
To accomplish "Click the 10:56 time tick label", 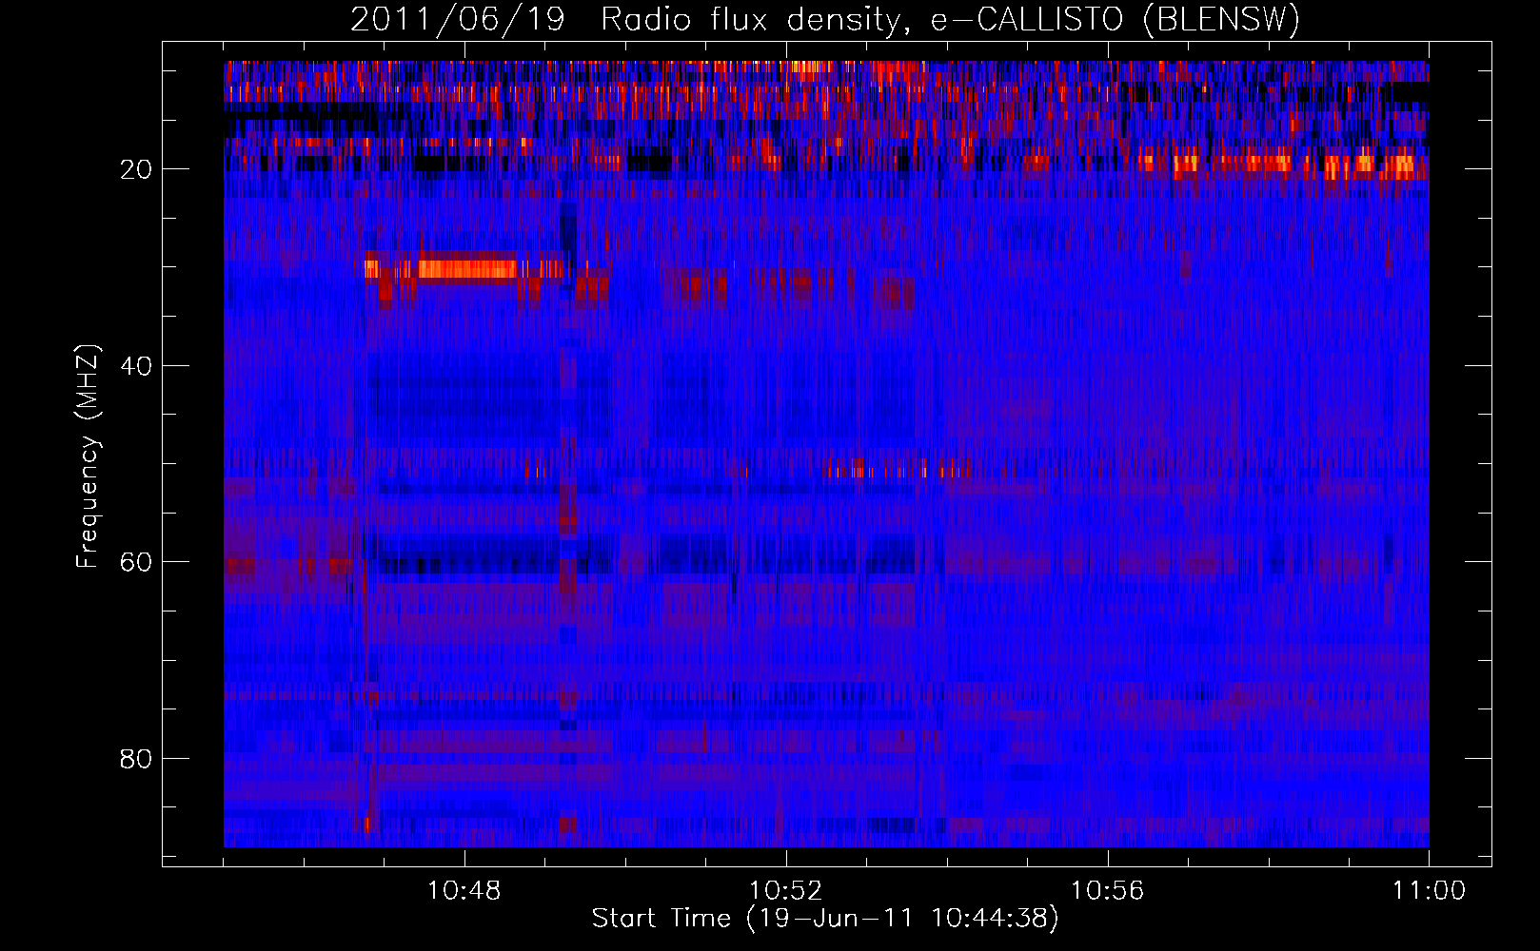I will tap(1108, 891).
